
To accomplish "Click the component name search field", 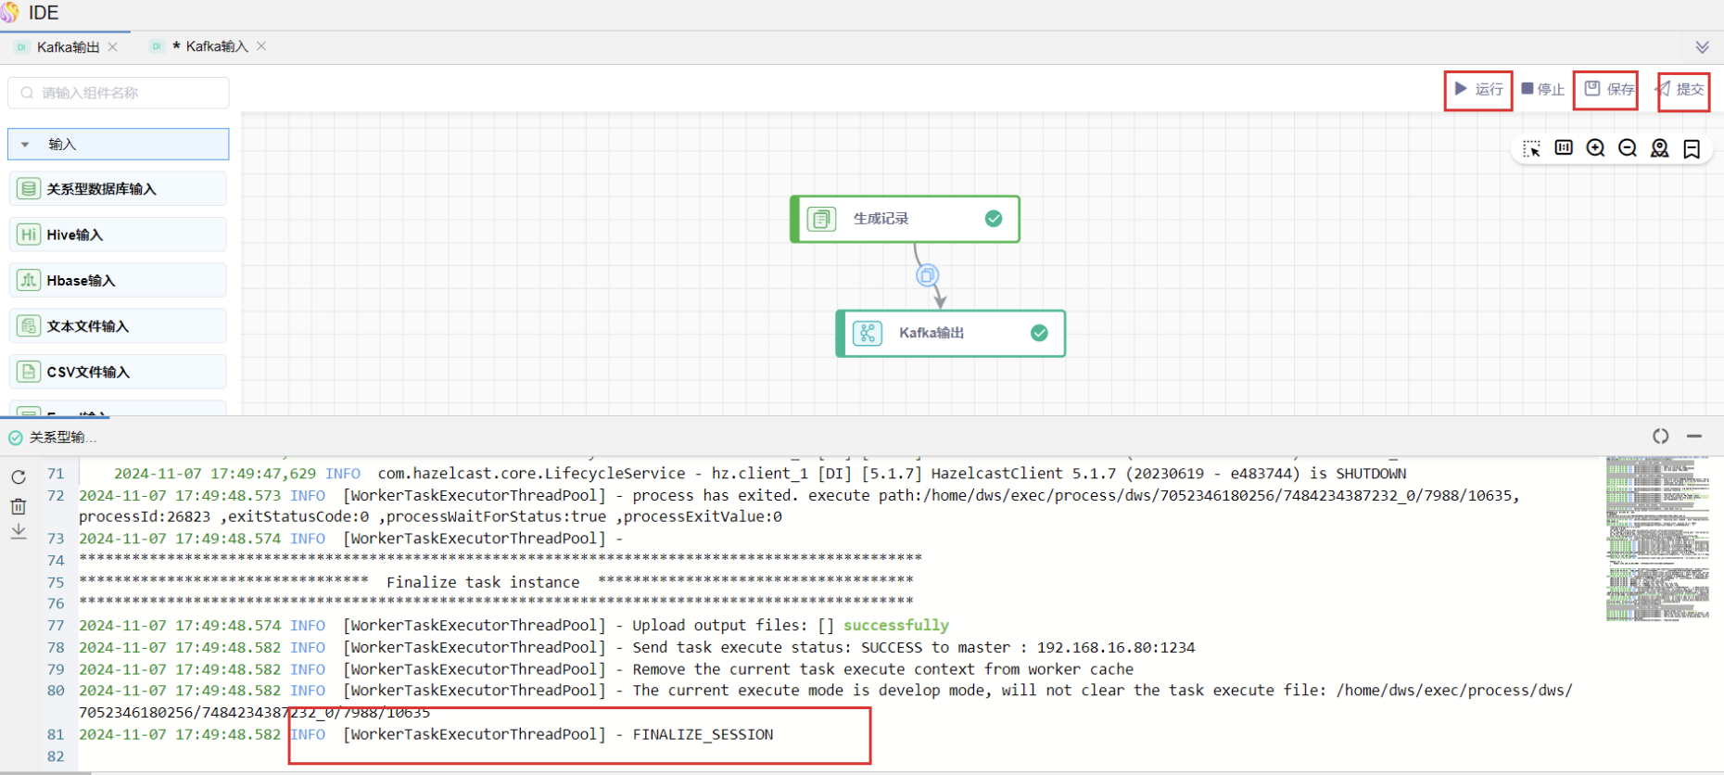I will [119, 93].
